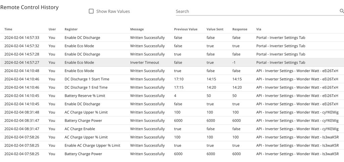This screenshot has height=162, width=344.
Task: Click the User column header
Action: (x=52, y=29)
